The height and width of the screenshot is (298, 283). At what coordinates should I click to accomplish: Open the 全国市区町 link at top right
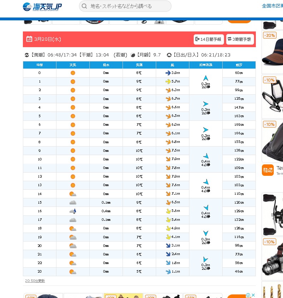click(x=272, y=6)
